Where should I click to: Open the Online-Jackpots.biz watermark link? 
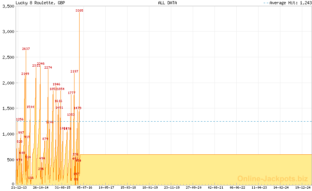[x=273, y=179]
